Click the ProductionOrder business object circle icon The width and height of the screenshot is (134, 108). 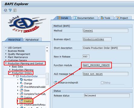pyautogui.click(x=17, y=76)
